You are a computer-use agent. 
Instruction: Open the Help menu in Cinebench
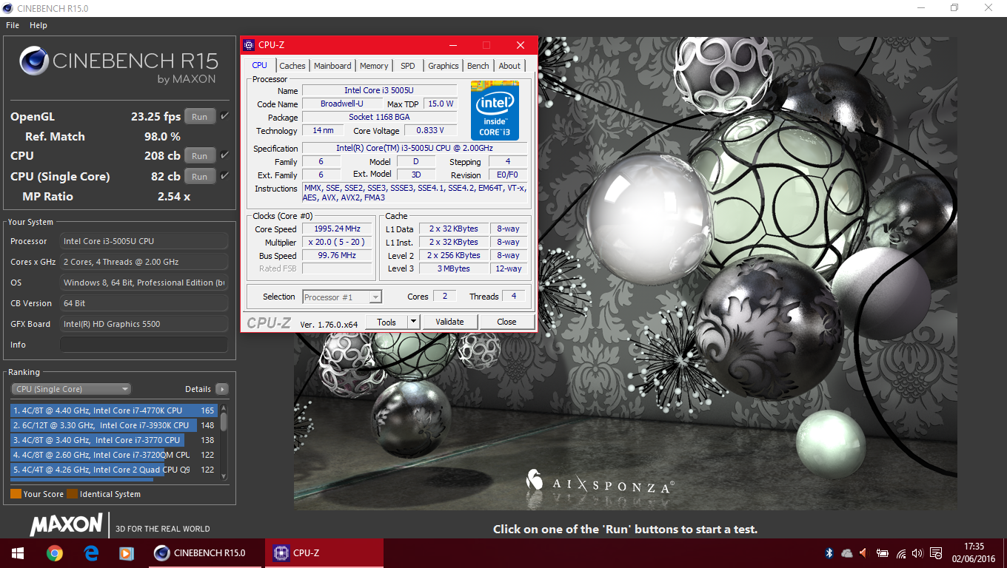tap(39, 25)
